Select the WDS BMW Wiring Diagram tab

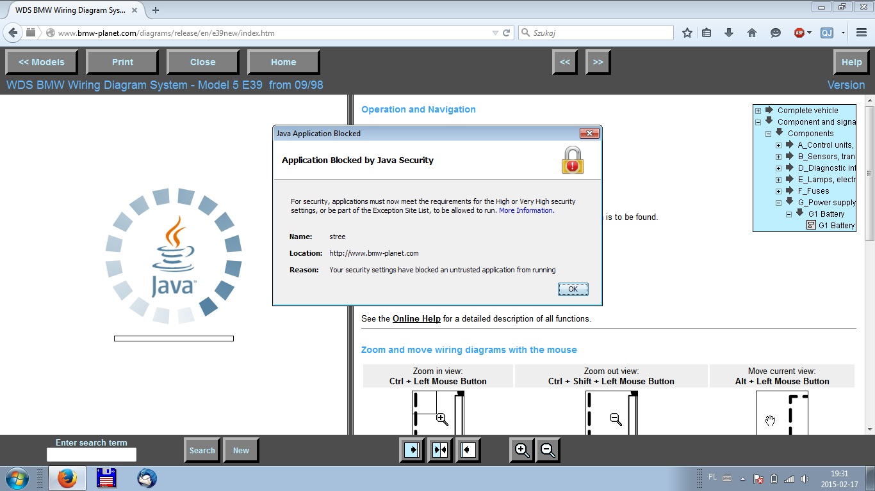point(72,10)
